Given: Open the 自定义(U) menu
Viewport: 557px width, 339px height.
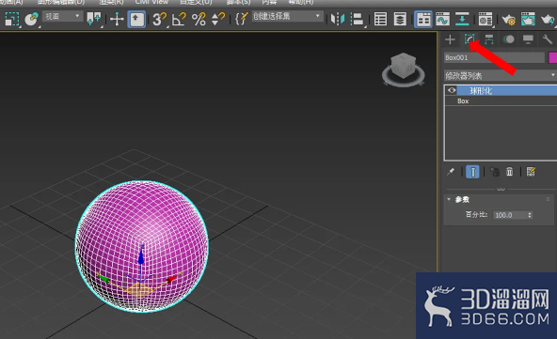Looking at the screenshot, I should [196, 2].
